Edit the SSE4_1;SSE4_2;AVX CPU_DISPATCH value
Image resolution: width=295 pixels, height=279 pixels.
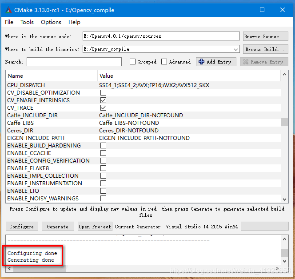pos(154,85)
